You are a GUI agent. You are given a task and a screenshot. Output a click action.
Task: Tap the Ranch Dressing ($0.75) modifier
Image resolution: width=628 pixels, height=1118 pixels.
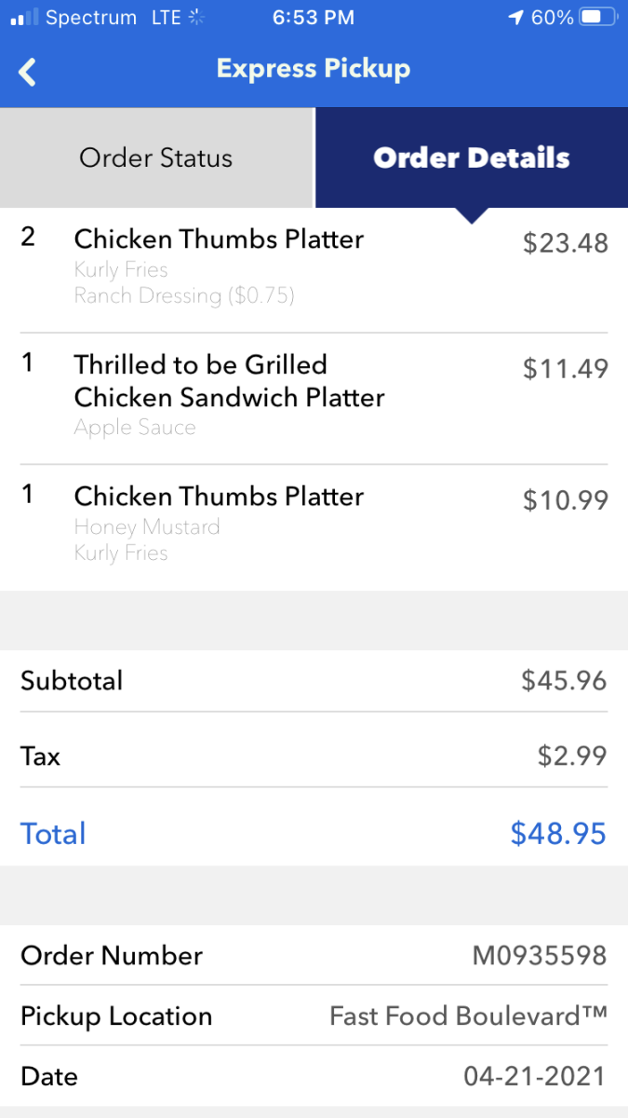184,296
